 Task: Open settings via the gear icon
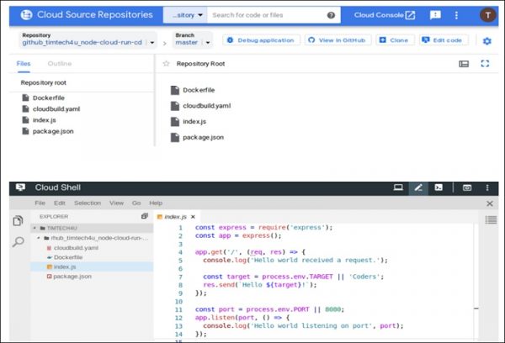tap(486, 41)
